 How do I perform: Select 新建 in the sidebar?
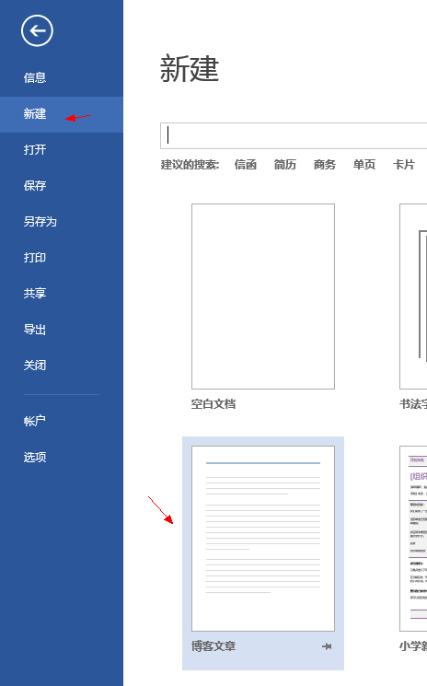pyautogui.click(x=35, y=114)
